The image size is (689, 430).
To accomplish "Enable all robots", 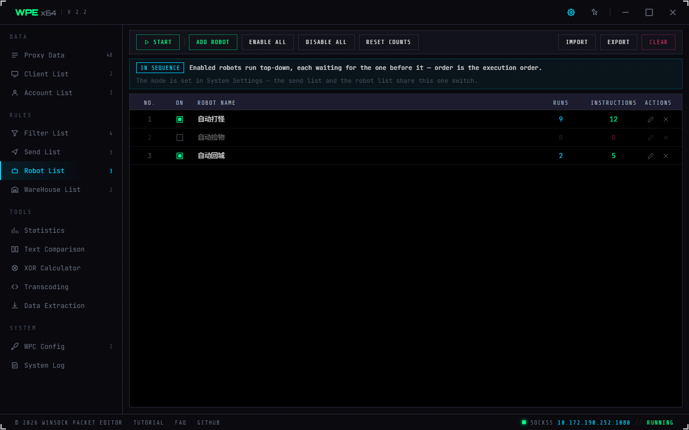I will [268, 42].
